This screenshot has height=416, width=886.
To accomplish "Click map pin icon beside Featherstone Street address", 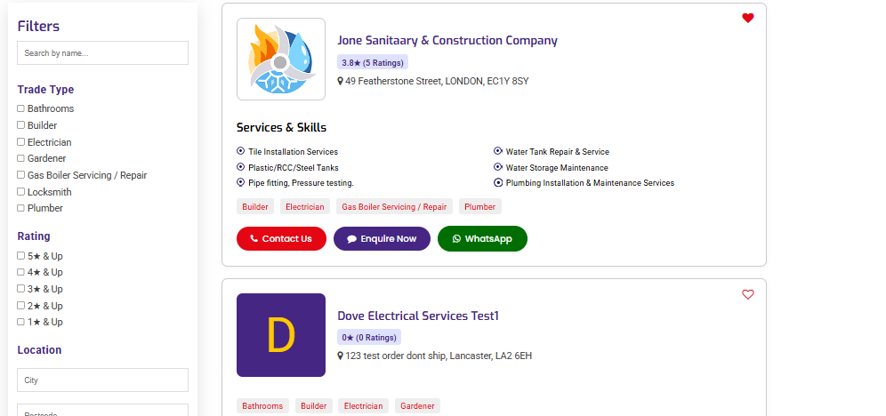I will (x=340, y=81).
